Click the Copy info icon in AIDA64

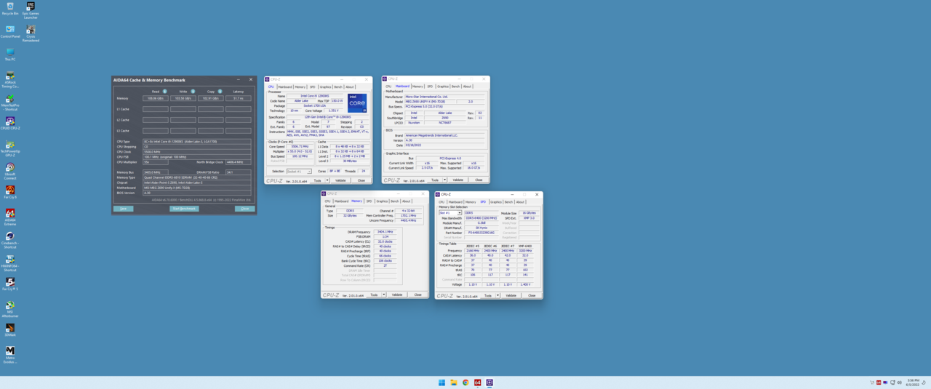220,92
